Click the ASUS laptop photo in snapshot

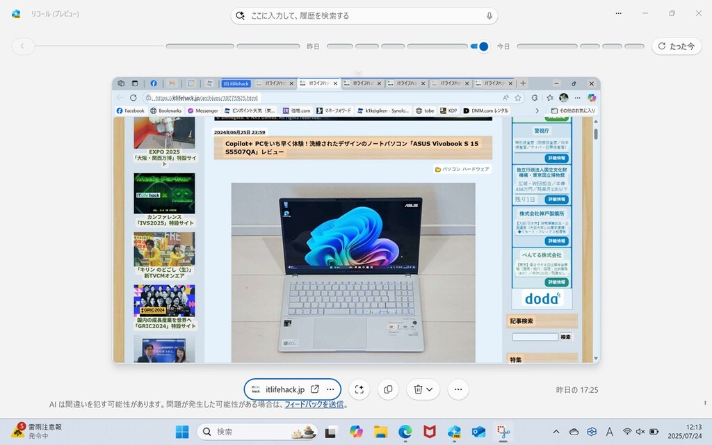coord(353,273)
